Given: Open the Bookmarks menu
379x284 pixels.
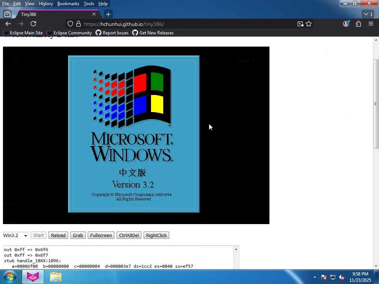Looking at the screenshot, I should click(x=68, y=4).
